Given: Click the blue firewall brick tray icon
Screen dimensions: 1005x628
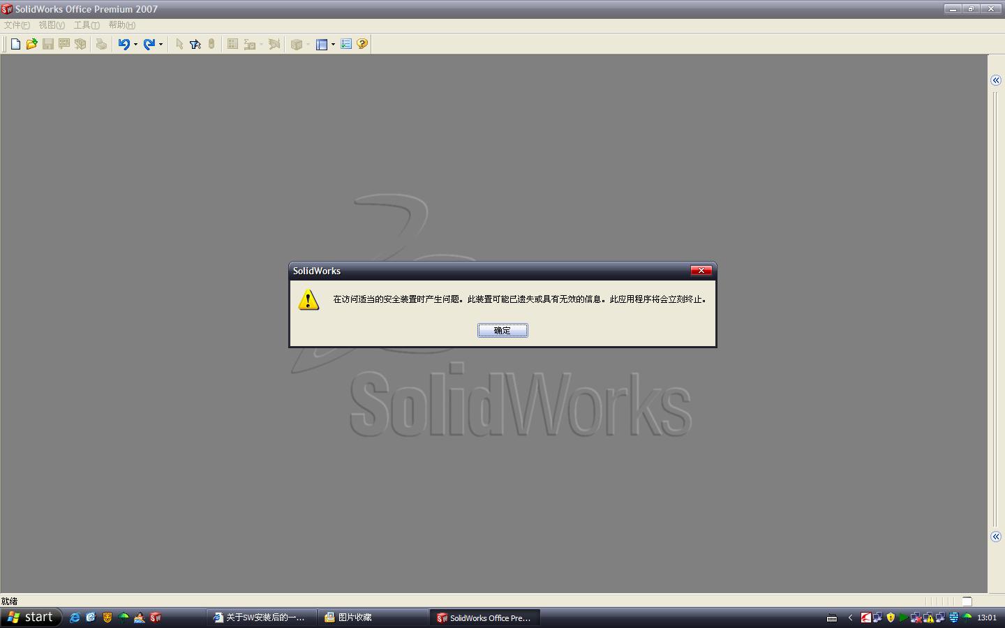Looking at the screenshot, I should [x=953, y=618].
